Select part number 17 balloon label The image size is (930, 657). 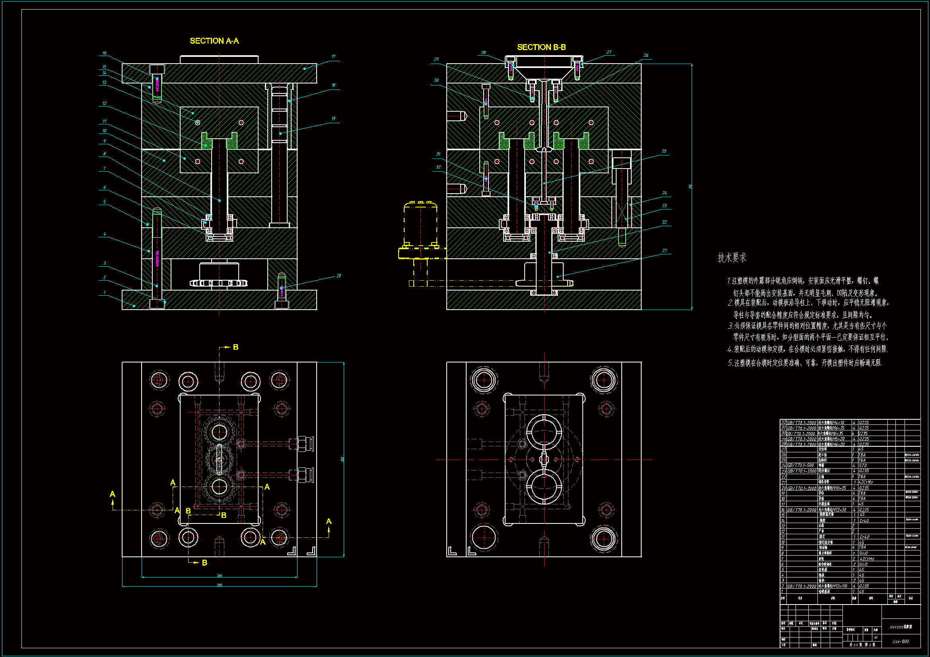click(333, 57)
